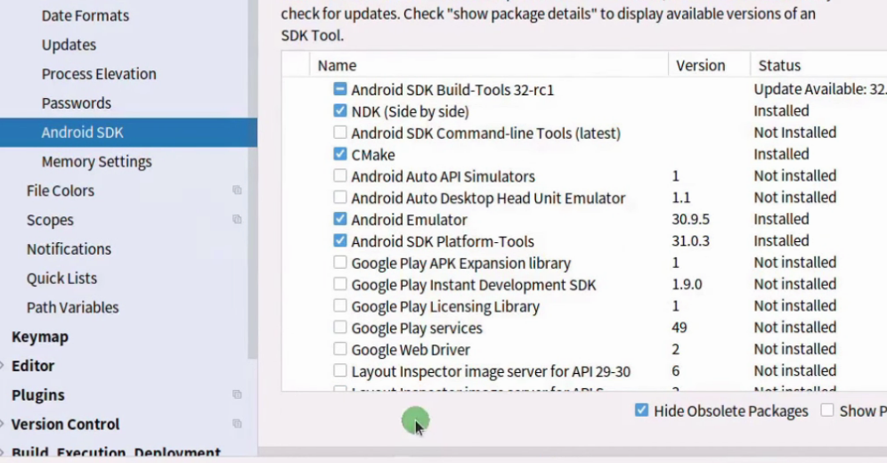887x463 pixels.
Task: Click Instant Development SDK version 1.9.0
Action: (x=687, y=284)
